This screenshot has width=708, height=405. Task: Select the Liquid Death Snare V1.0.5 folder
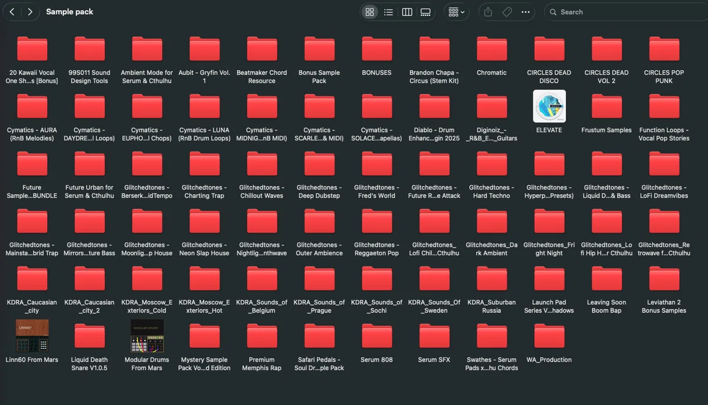(89, 337)
